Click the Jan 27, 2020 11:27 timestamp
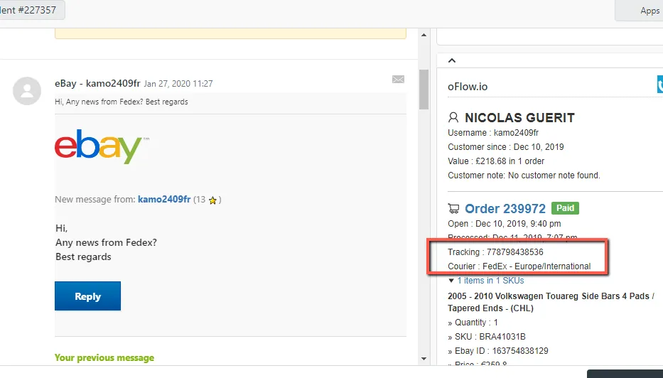663x378 pixels. point(178,84)
